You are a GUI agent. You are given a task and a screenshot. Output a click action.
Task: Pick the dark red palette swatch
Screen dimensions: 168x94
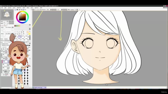tap(15, 26)
